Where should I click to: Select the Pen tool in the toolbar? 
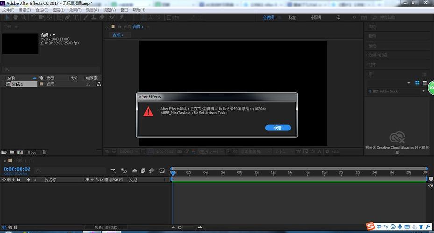pos(68,18)
